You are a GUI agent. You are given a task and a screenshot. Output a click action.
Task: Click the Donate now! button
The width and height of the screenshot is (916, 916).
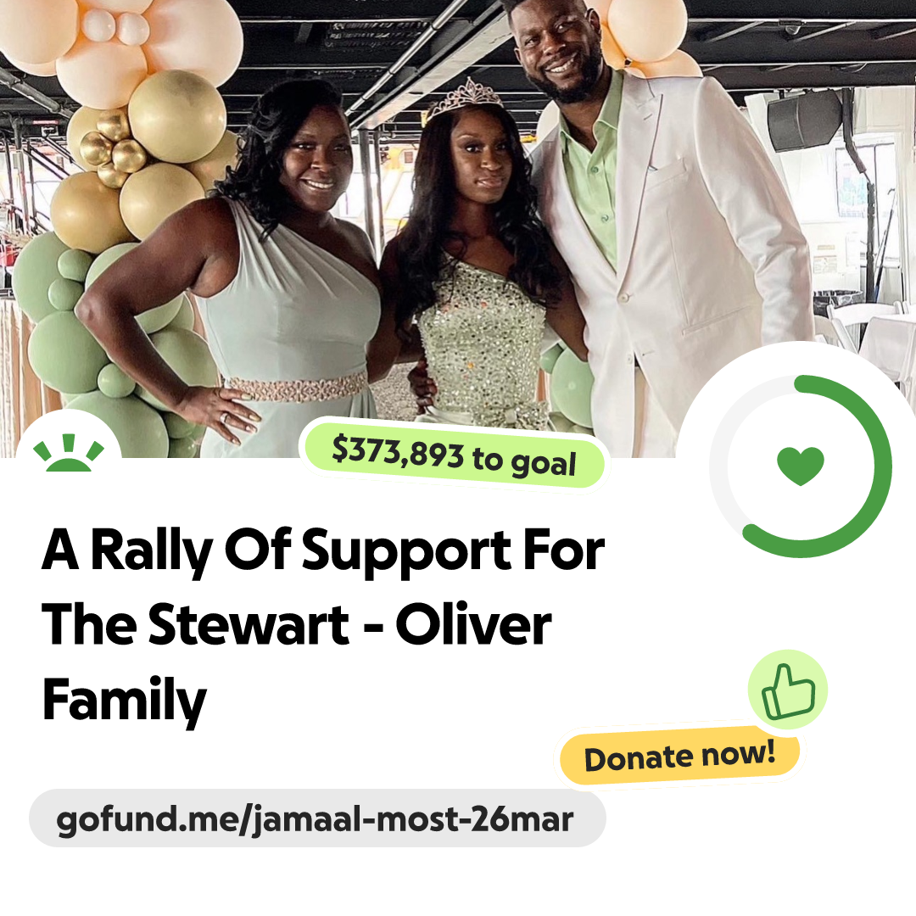tap(680, 757)
